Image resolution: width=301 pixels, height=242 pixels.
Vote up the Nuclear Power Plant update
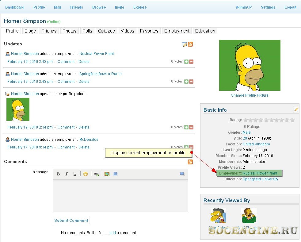(x=186, y=62)
